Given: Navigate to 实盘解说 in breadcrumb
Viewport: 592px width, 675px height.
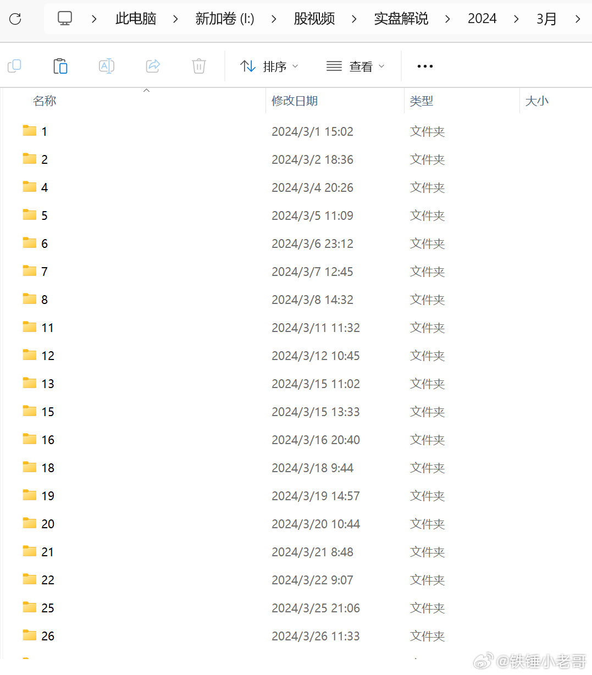Looking at the screenshot, I should [401, 19].
